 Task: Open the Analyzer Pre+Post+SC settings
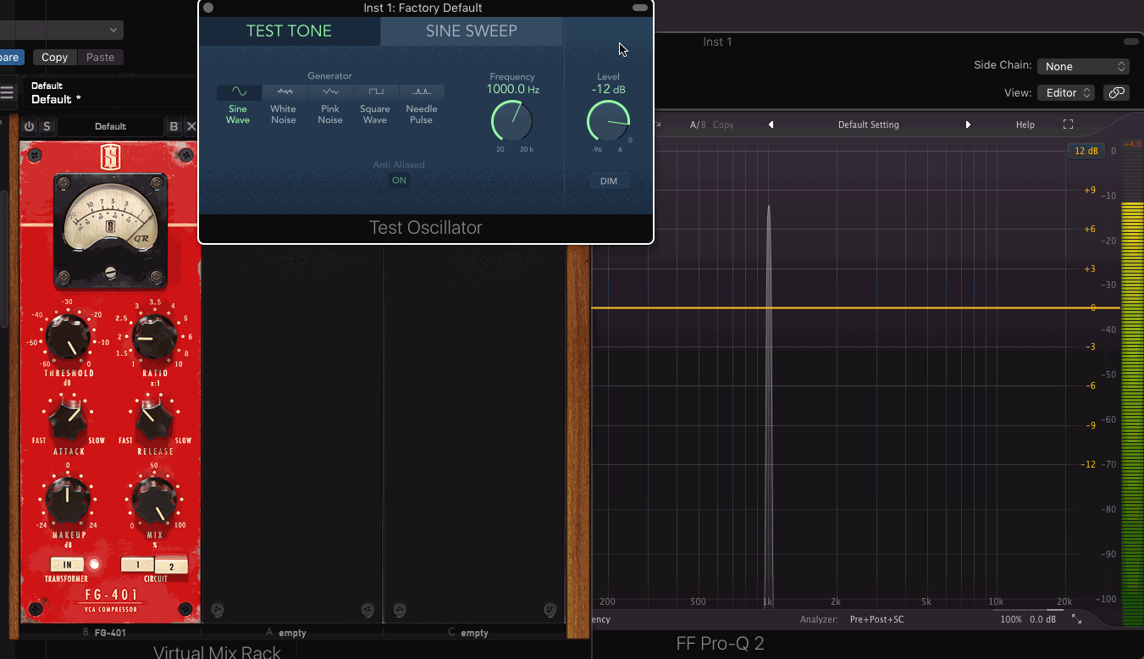877,619
